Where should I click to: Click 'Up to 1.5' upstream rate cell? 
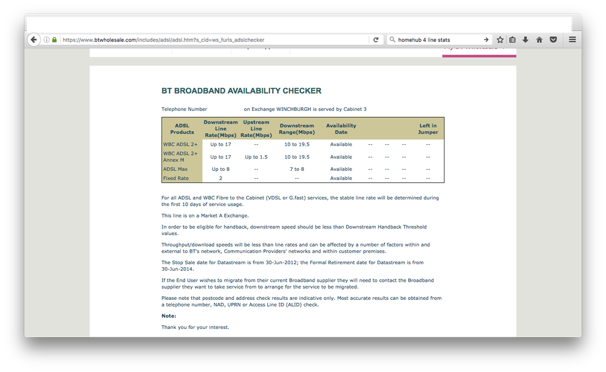pyautogui.click(x=256, y=157)
